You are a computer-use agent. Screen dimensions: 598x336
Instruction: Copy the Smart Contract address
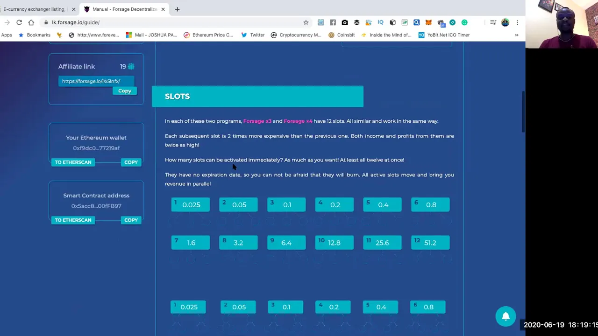(x=131, y=220)
